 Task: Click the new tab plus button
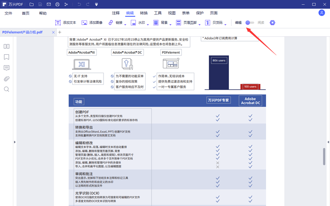pos(59,32)
